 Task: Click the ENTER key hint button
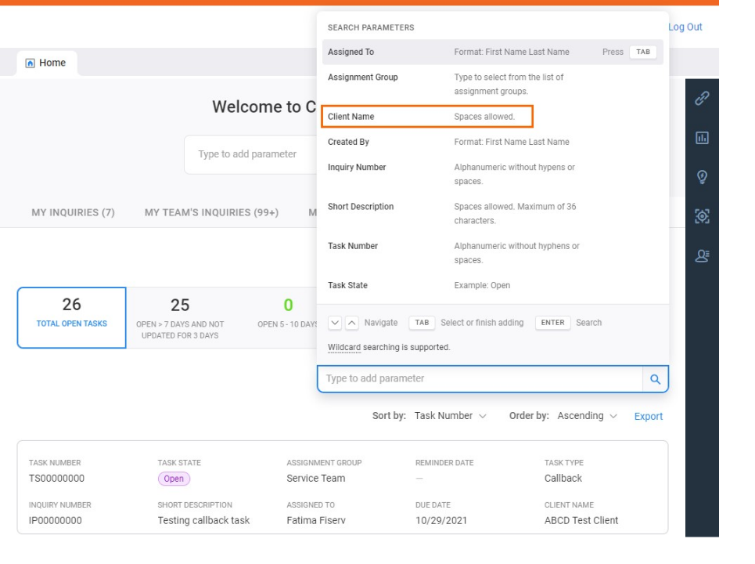click(x=552, y=323)
